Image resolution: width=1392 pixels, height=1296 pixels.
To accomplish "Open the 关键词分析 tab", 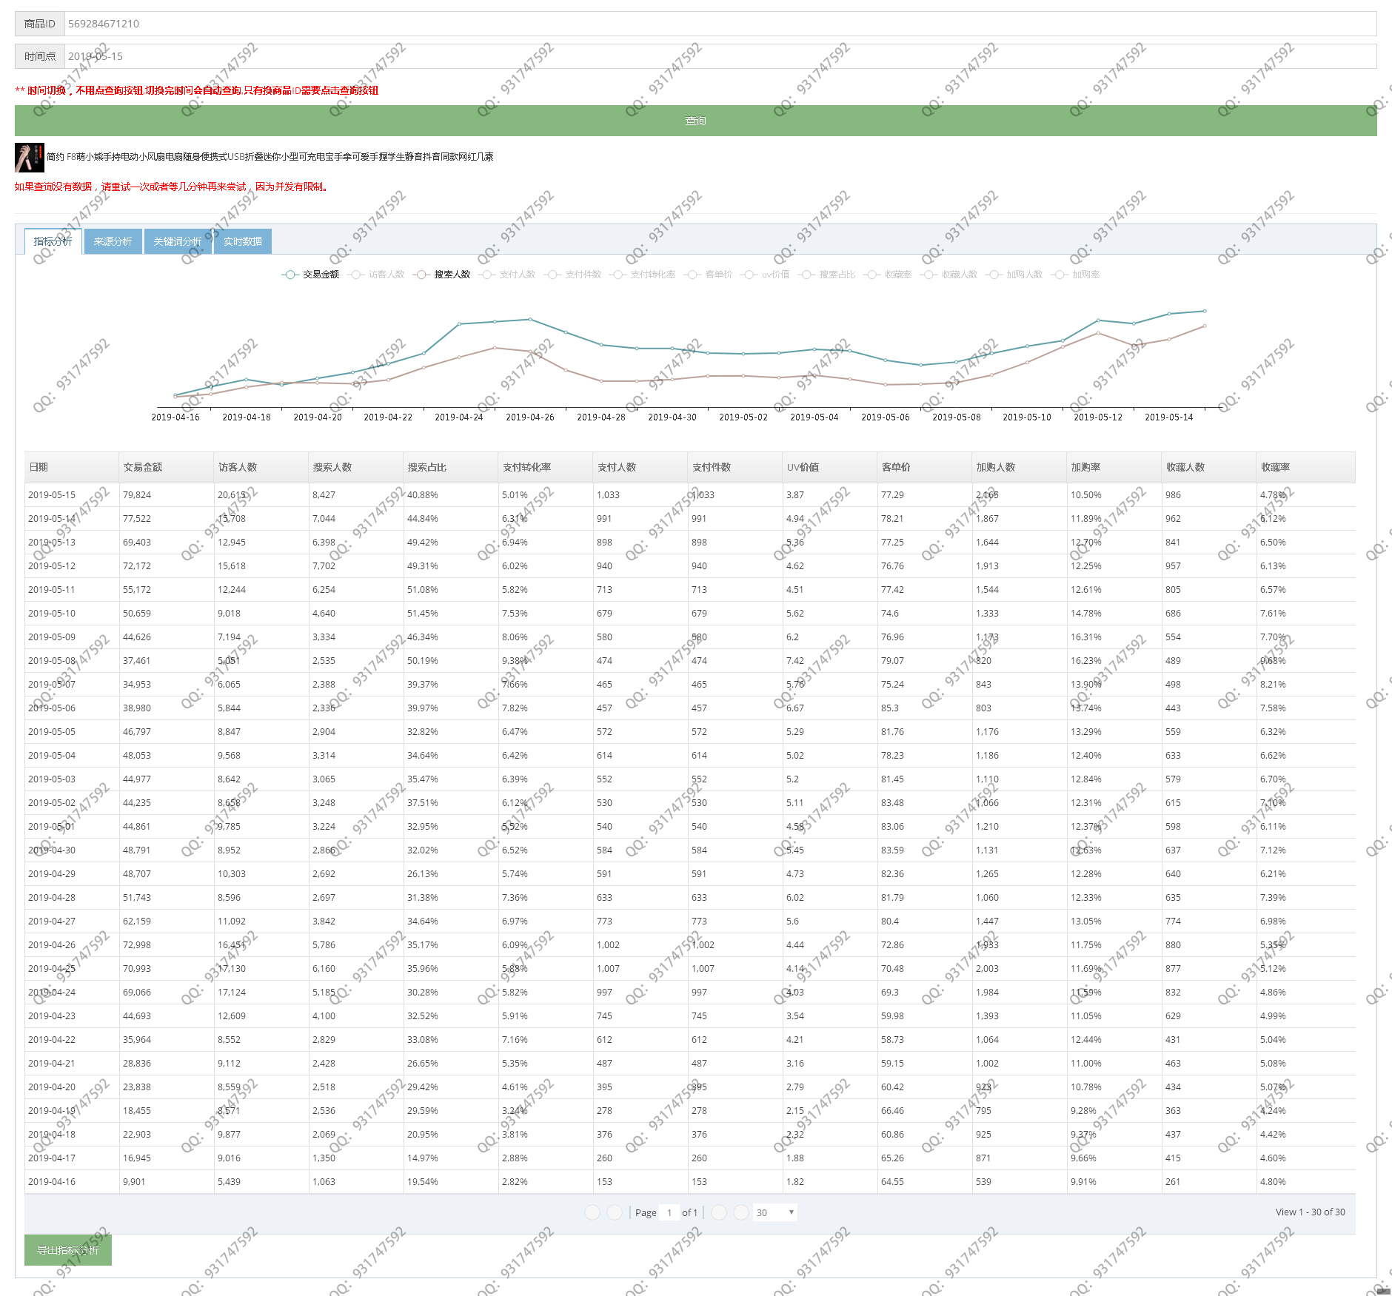I will [178, 241].
